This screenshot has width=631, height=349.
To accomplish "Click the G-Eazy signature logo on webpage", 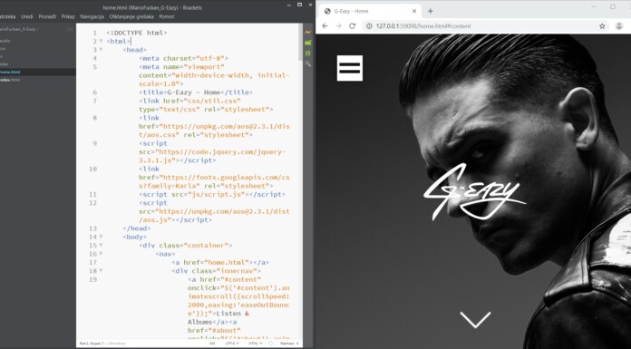I will pos(475,191).
